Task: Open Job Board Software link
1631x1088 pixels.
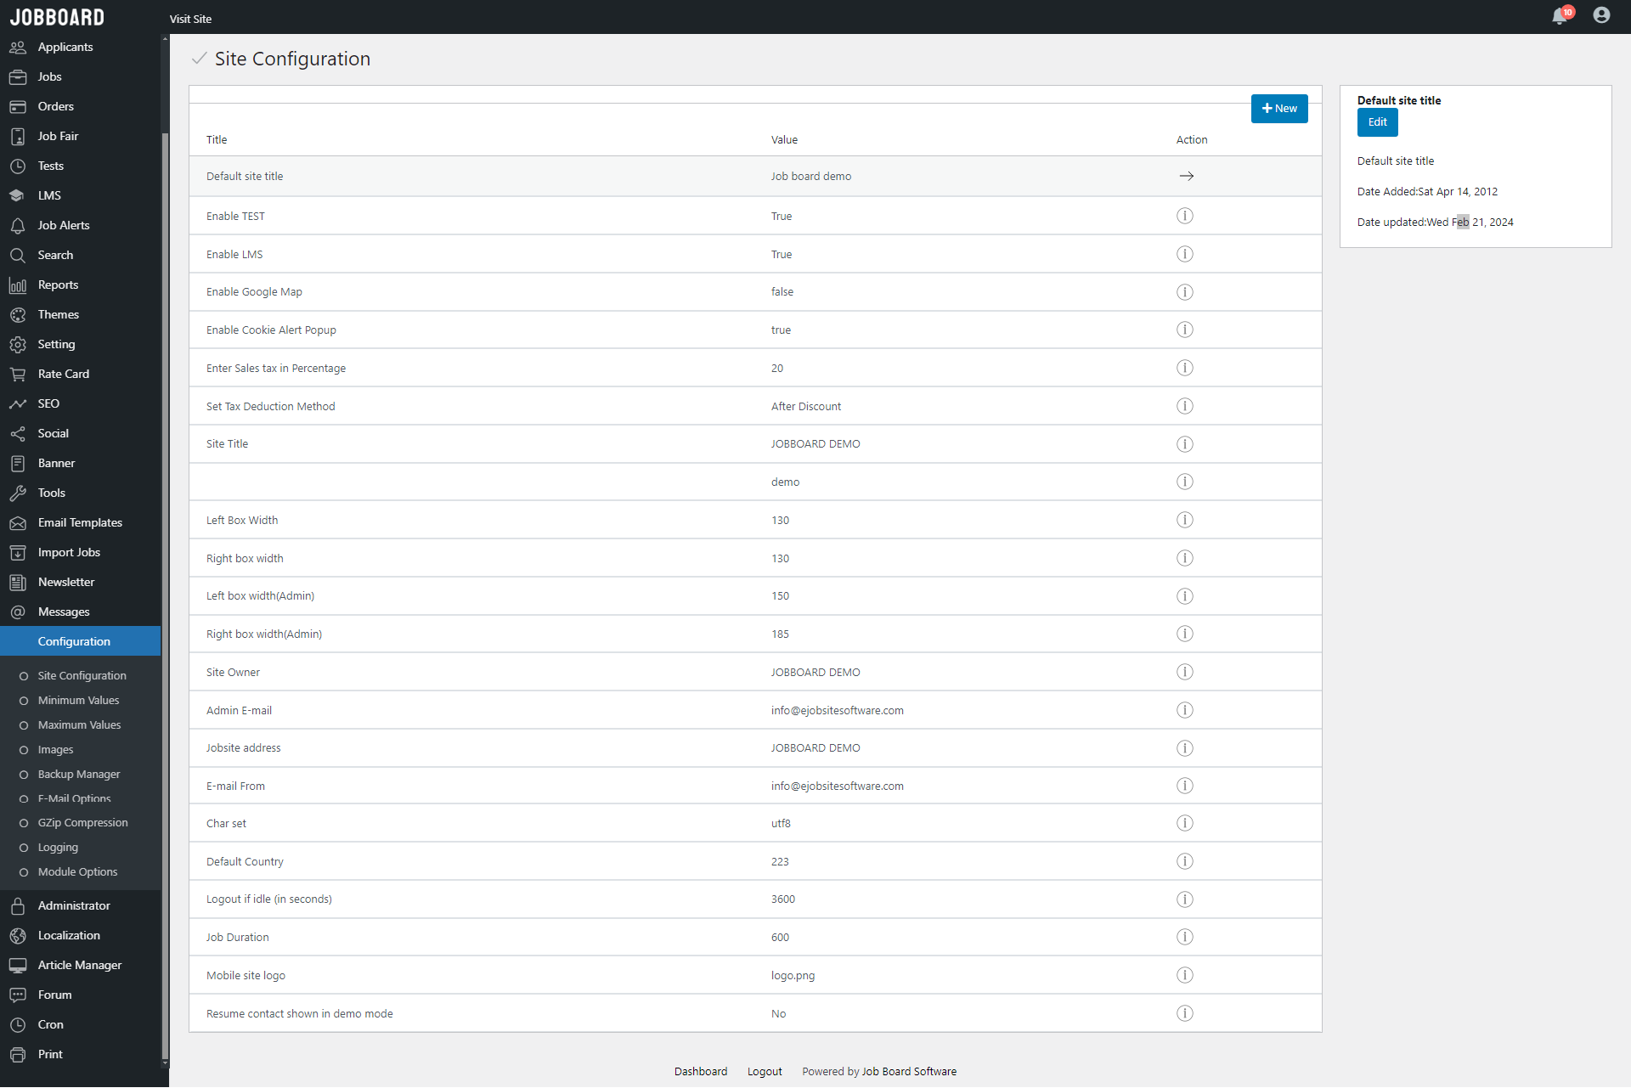Action: click(x=909, y=1071)
